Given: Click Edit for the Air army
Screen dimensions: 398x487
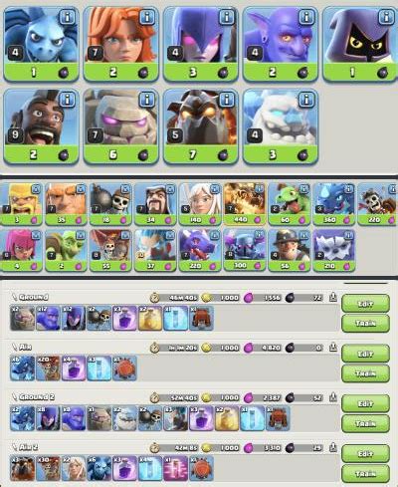Looking at the screenshot, I should tap(365, 354).
